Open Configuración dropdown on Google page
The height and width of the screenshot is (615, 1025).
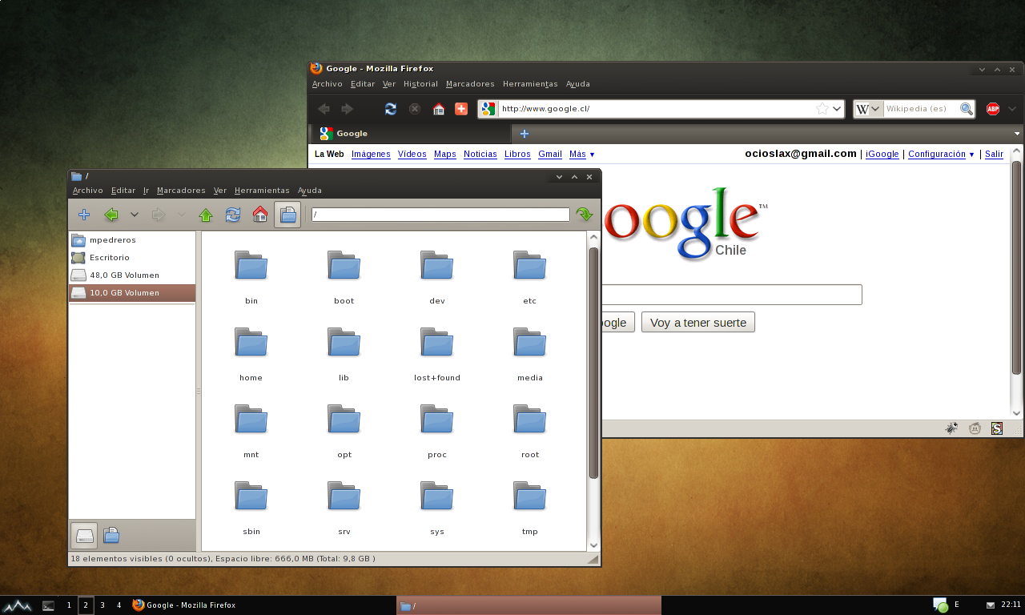(941, 155)
